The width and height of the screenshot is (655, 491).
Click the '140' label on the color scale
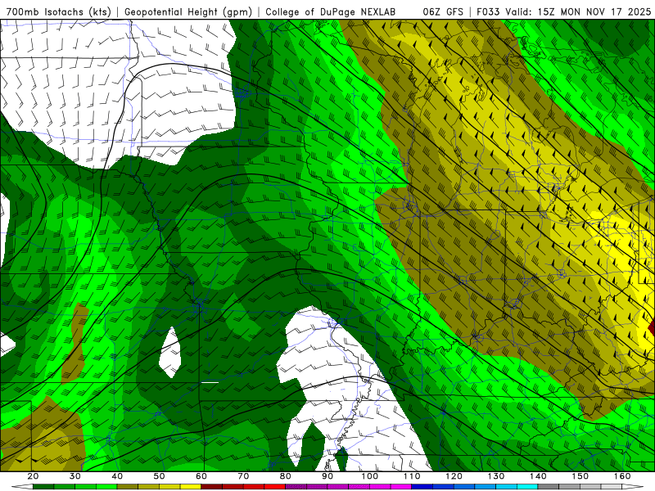538,476
